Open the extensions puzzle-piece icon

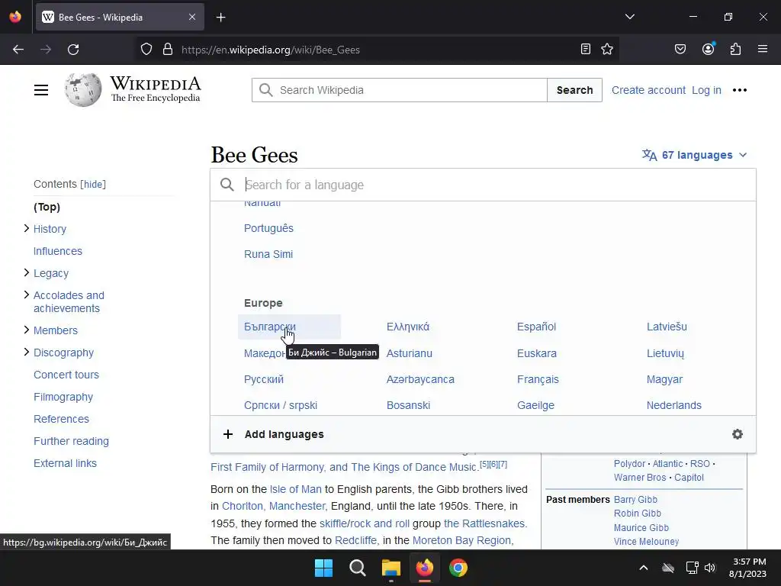click(736, 49)
